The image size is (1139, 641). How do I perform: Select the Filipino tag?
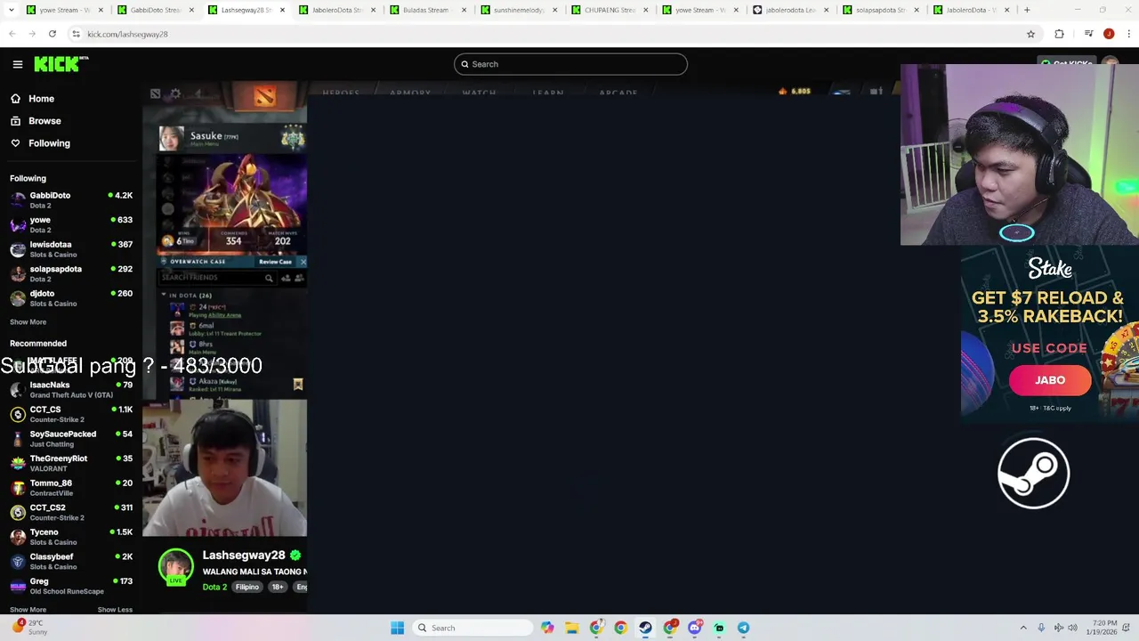point(247,587)
